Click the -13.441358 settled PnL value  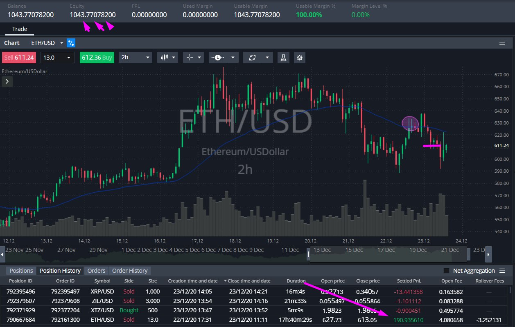[x=408, y=291]
